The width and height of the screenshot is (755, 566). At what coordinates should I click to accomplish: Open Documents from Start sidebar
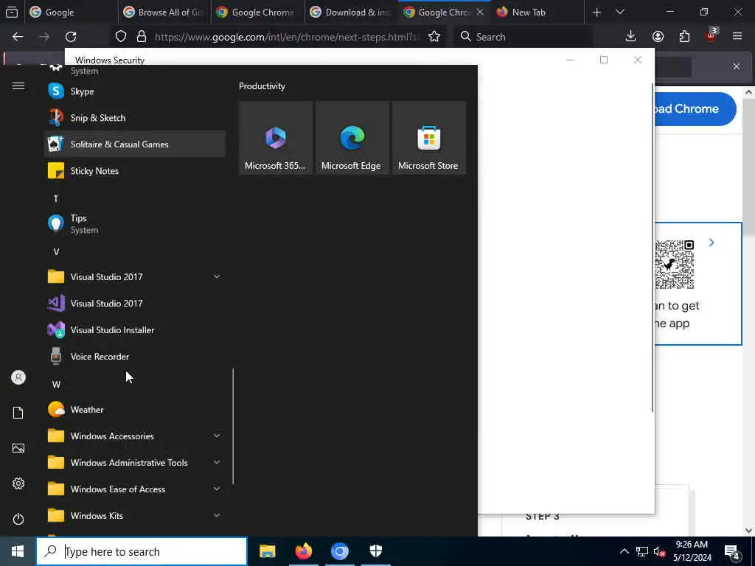click(x=18, y=413)
